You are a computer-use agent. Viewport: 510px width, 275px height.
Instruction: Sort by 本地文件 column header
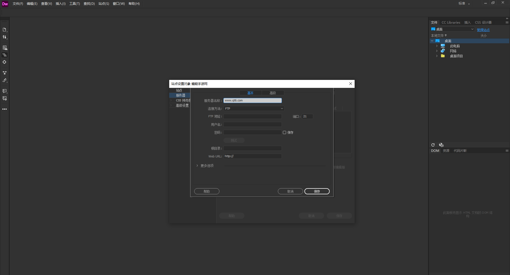click(439, 36)
